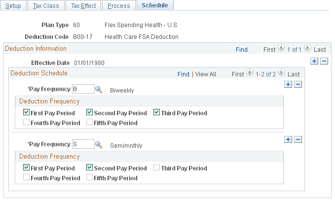Delete the Semimonthly deduction schedule row
The image size is (335, 200).
[298, 139]
